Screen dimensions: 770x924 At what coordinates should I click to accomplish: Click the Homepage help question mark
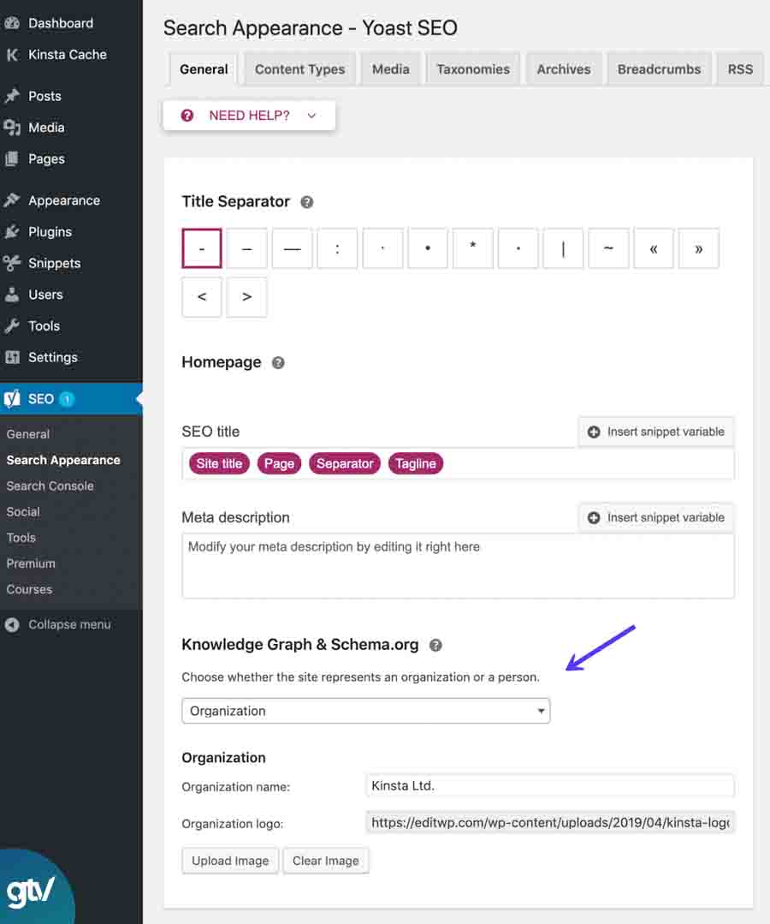point(277,362)
